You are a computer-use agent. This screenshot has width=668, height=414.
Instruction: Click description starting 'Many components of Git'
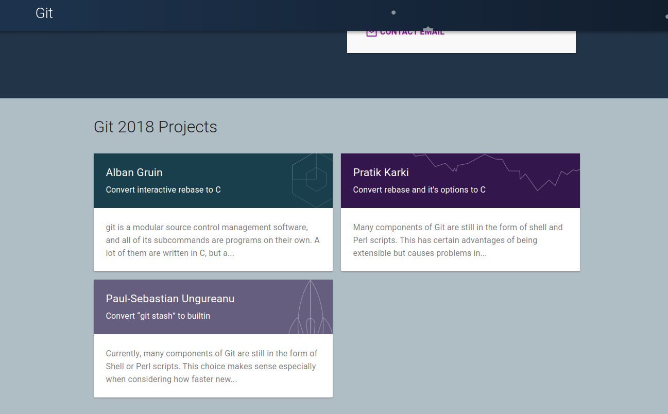(x=458, y=240)
